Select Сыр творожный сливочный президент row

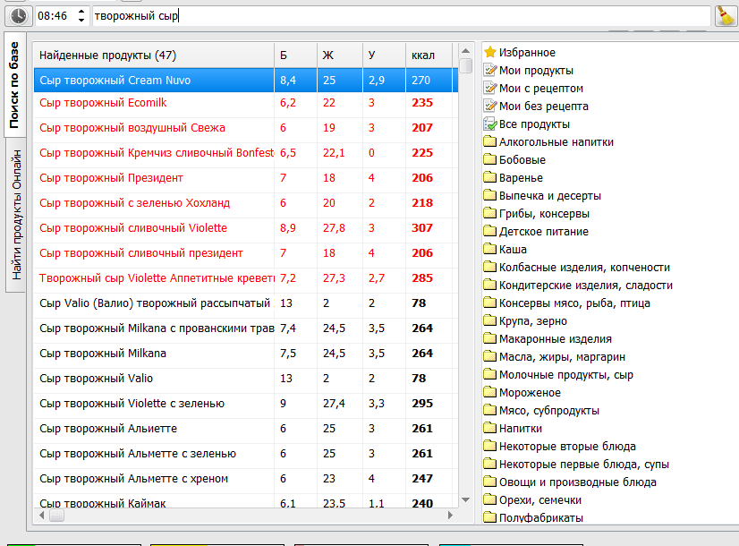tap(245, 252)
